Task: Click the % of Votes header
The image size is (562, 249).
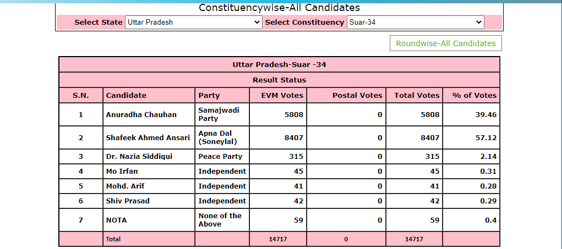Action: coord(471,96)
